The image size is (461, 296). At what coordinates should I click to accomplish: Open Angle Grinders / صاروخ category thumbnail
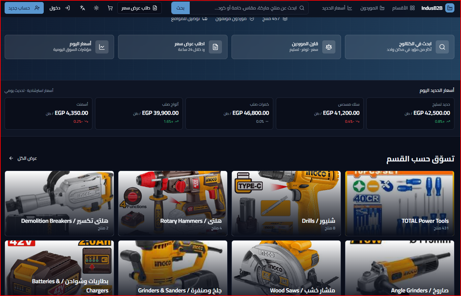coord(400,268)
